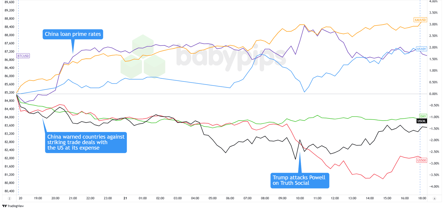
Task: Select the BTCUSD series label
Action: pos(23,56)
